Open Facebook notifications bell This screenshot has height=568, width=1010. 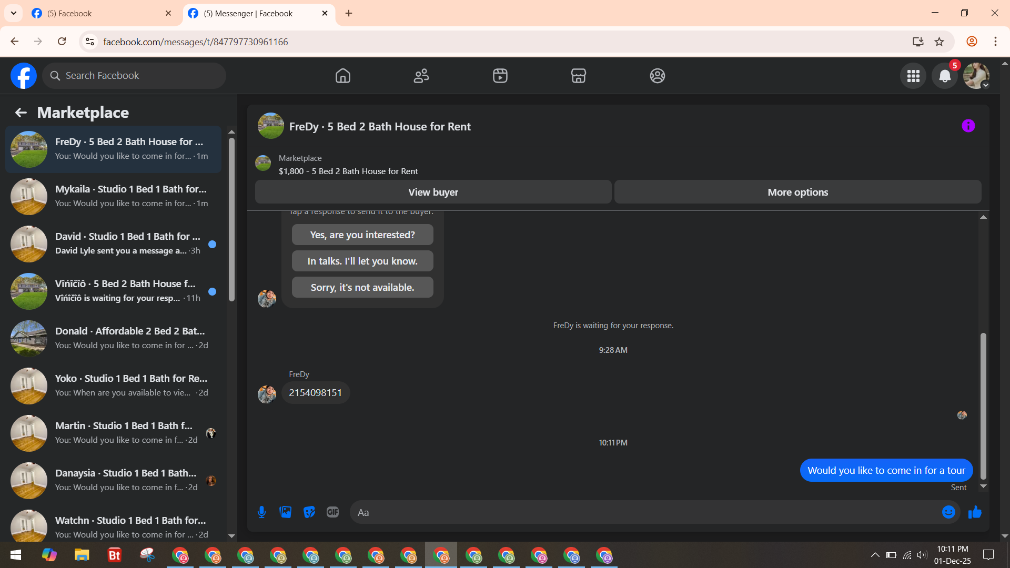[x=945, y=76]
